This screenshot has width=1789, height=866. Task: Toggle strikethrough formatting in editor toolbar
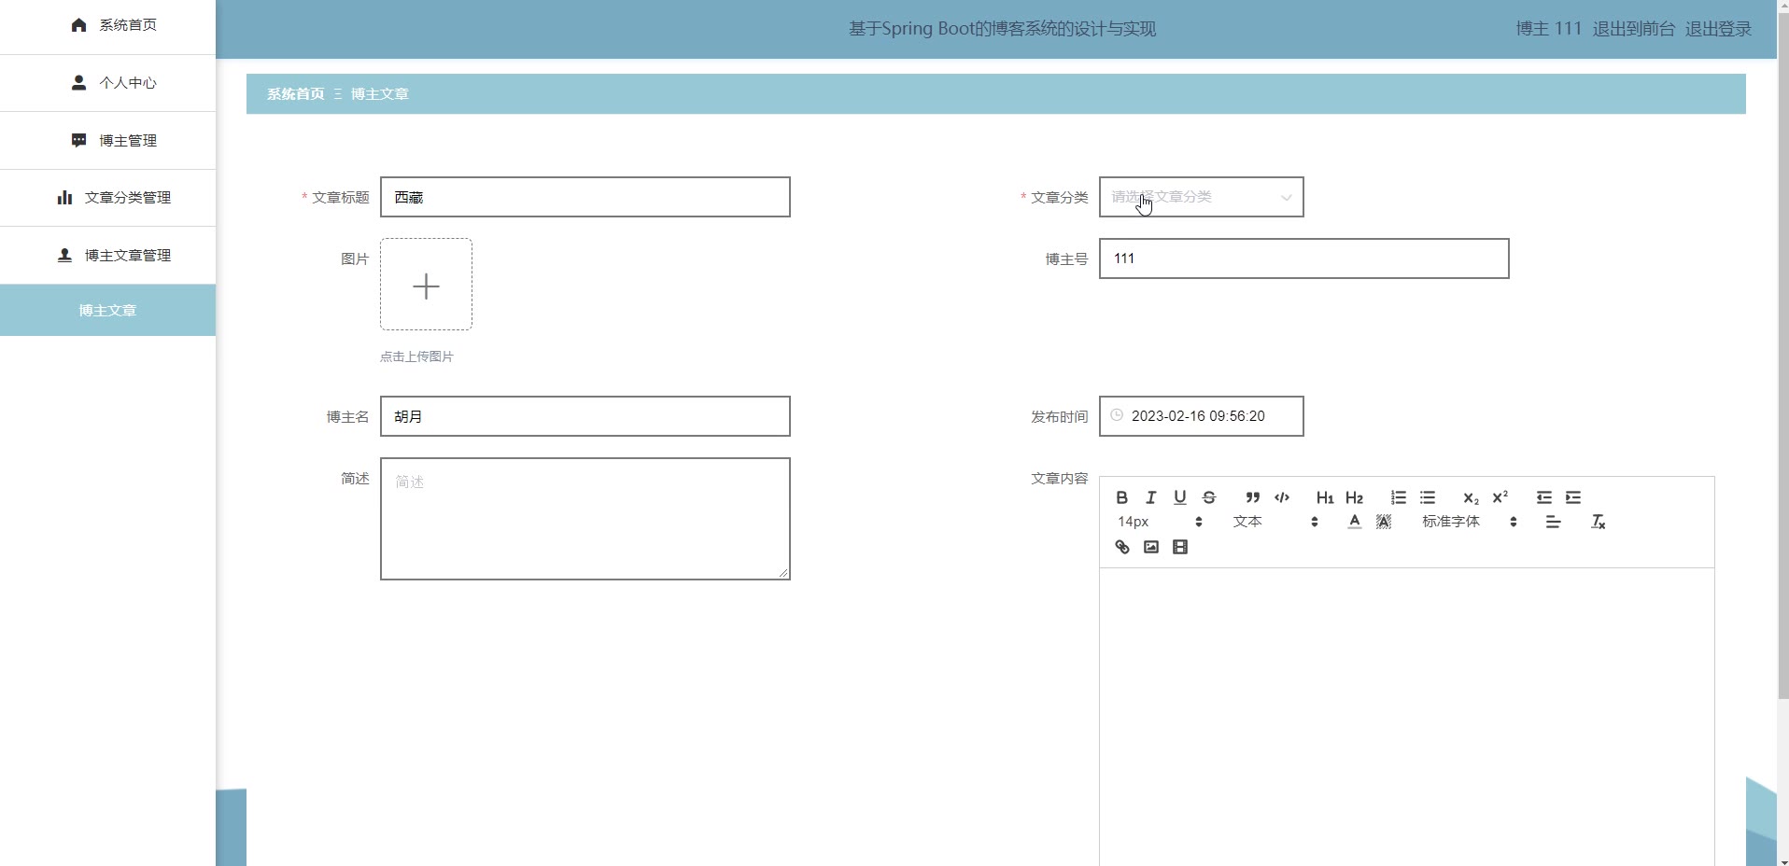(x=1208, y=497)
